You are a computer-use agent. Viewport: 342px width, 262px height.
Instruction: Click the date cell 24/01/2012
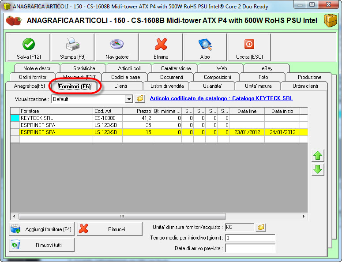click(282, 132)
